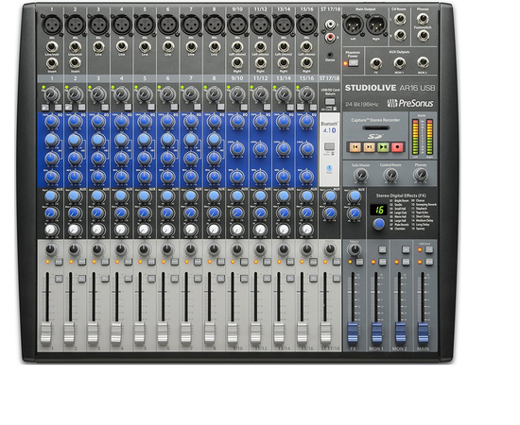Click the AUX Outputs FX jack
The width and height of the screenshot is (520, 425).
coord(376,63)
